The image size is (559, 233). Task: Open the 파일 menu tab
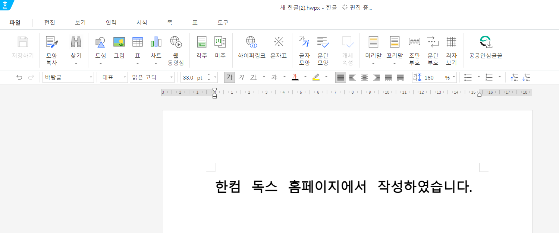coord(15,23)
